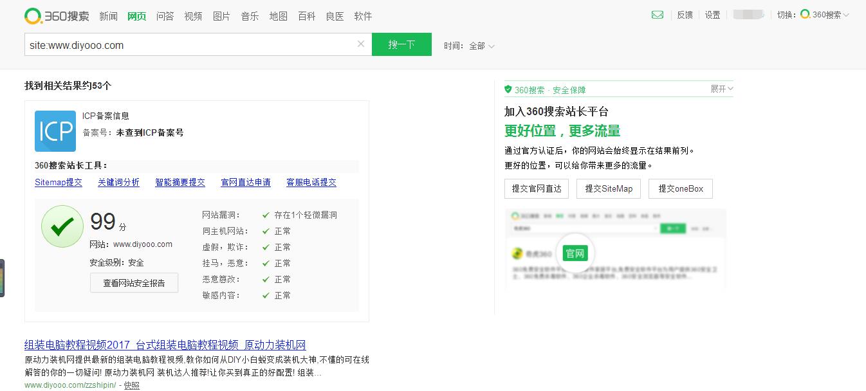Expand the 展开 security panel
The width and height of the screenshot is (866, 391).
[x=722, y=89]
